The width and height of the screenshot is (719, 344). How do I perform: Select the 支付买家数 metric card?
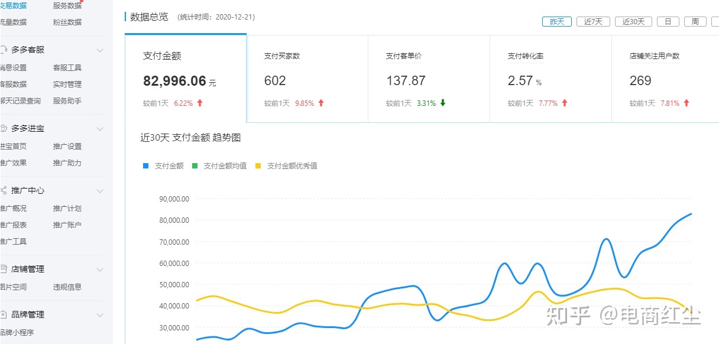[x=307, y=79]
